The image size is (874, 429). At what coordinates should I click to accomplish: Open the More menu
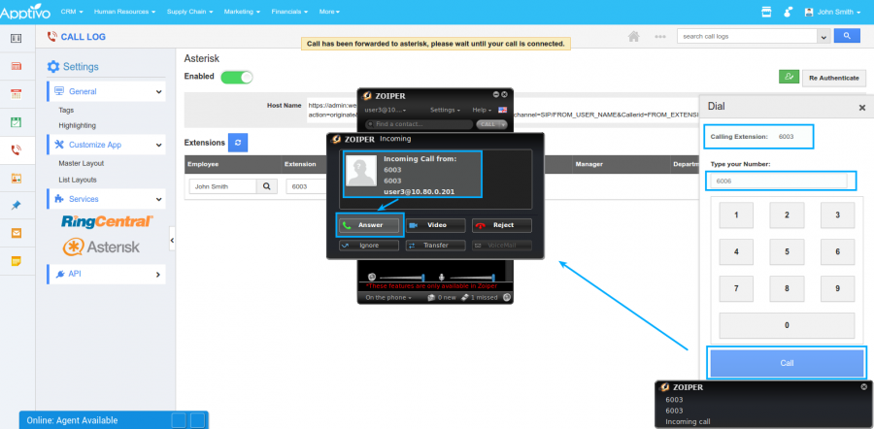pyautogui.click(x=329, y=11)
